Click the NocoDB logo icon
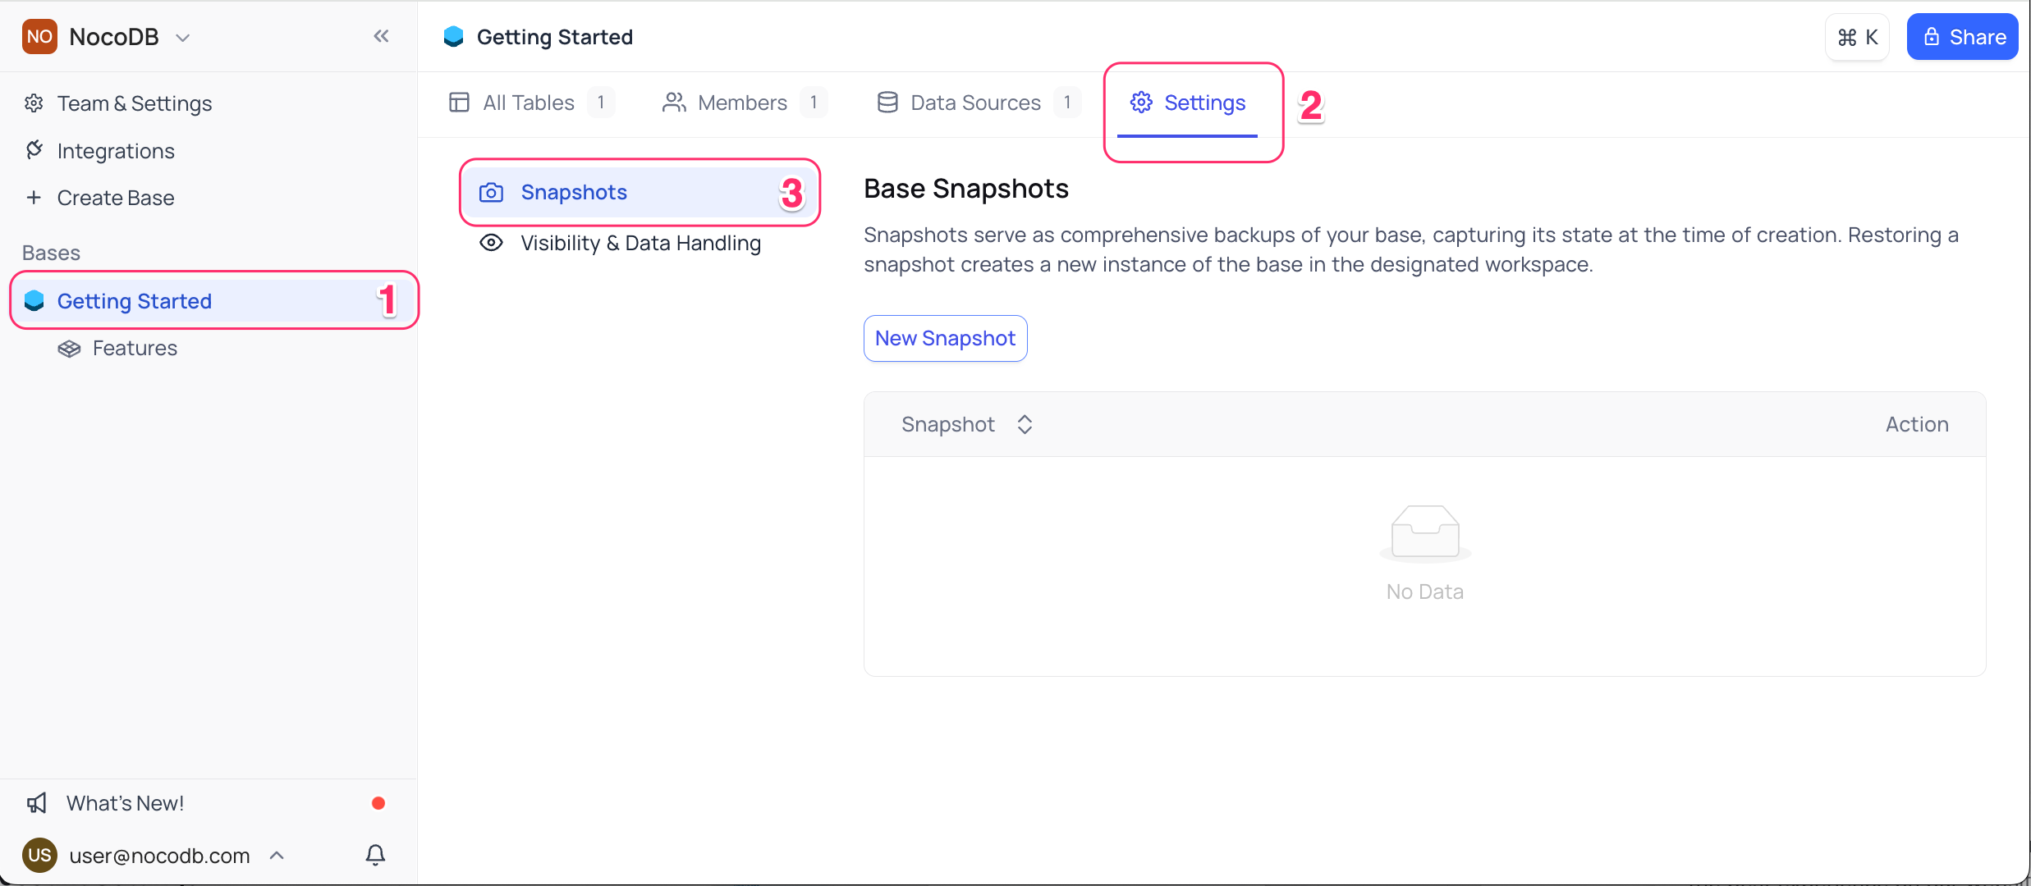Image resolution: width=2031 pixels, height=886 pixels. pyautogui.click(x=39, y=35)
